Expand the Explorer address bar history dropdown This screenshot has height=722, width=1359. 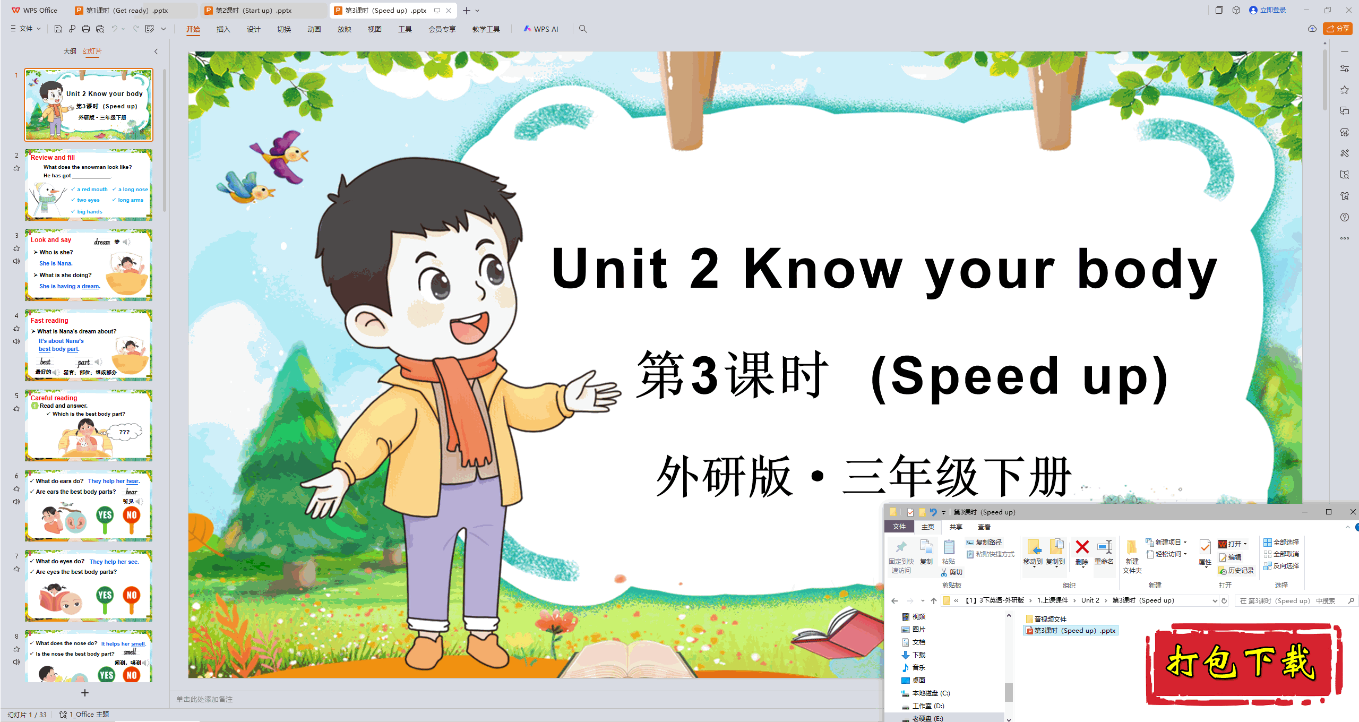[x=1215, y=601]
